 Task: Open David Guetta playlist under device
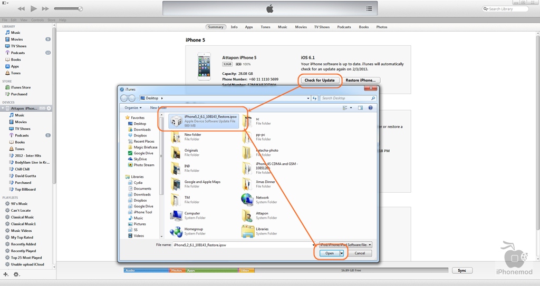click(26, 176)
